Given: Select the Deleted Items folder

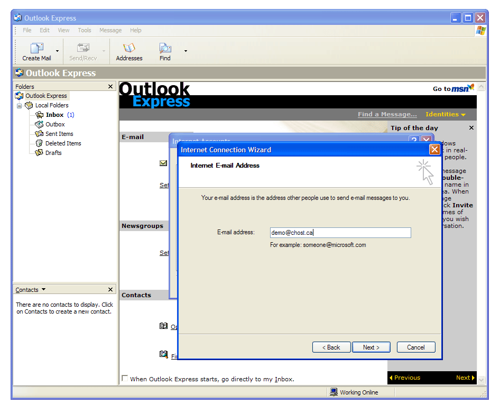Looking at the screenshot, I should coord(63,143).
